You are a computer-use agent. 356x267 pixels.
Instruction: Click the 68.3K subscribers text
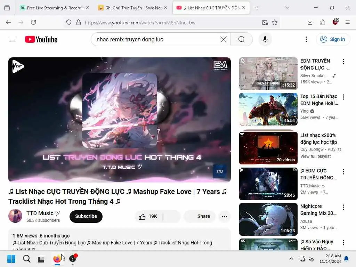click(x=43, y=220)
